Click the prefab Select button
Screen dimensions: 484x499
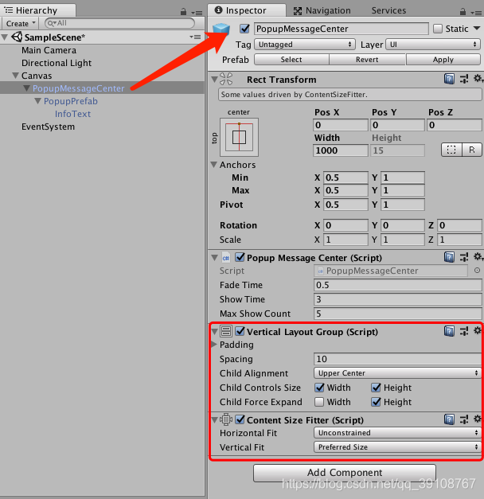291,60
